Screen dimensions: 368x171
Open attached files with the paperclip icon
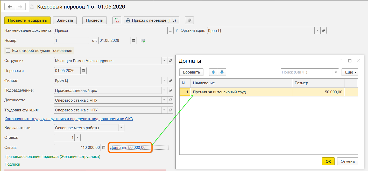(189, 20)
